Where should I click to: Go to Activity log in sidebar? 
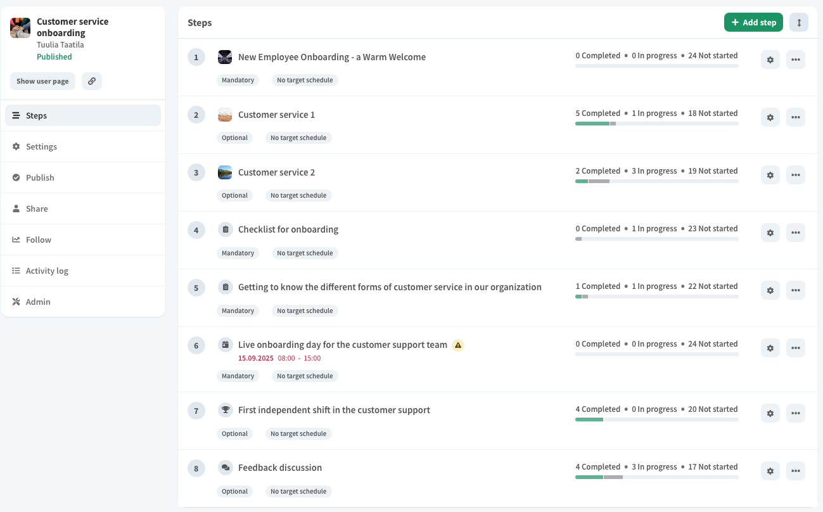(47, 271)
